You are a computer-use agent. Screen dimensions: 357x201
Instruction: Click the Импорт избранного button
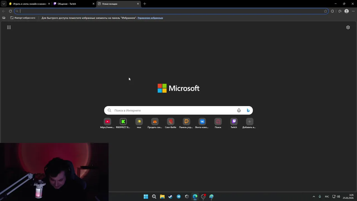(x=23, y=18)
